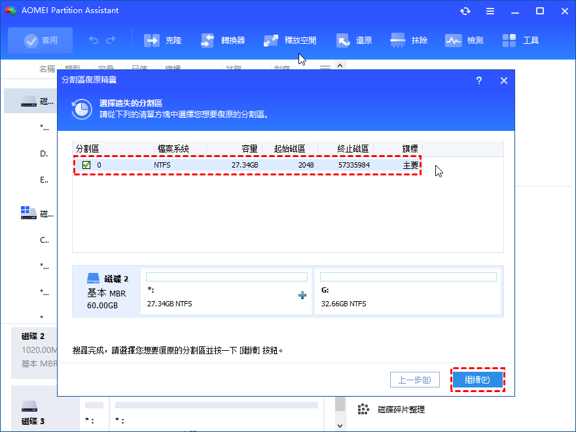
Task: Click the plus icon on lost partition
Action: tap(302, 295)
